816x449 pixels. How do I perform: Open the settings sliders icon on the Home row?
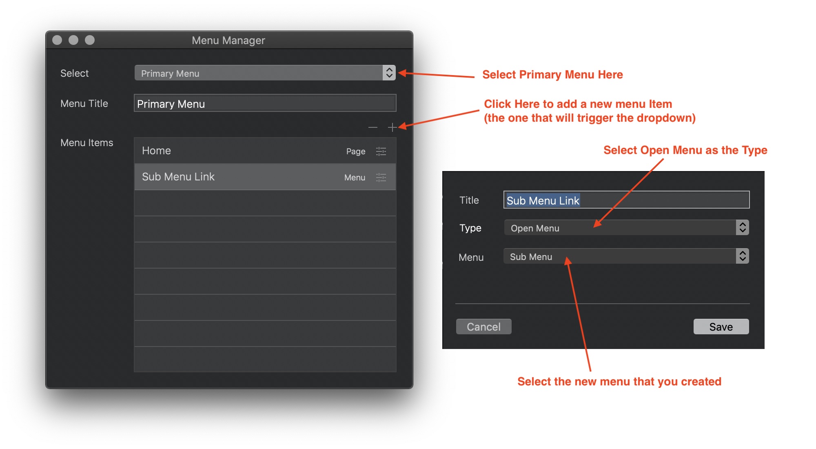pos(381,151)
